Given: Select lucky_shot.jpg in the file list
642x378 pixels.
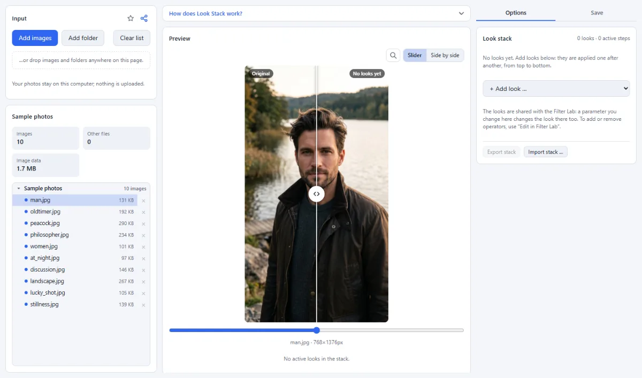Looking at the screenshot, I should pyautogui.click(x=75, y=293).
